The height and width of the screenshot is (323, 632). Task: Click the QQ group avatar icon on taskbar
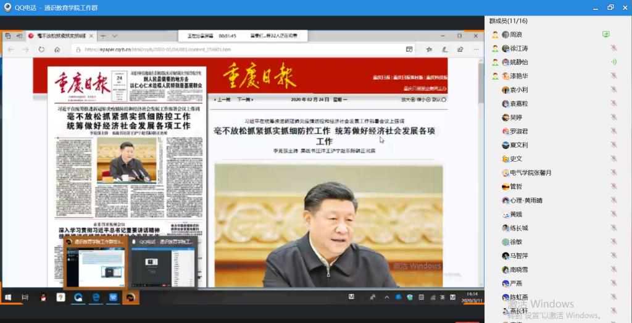point(131,298)
